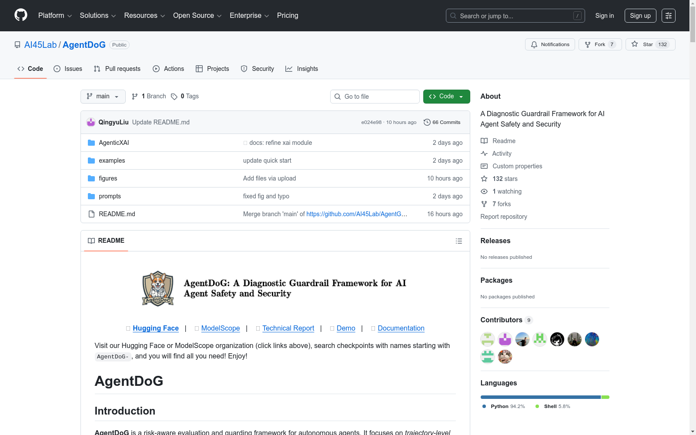
Task: Click the README.md file icon
Action: point(91,214)
